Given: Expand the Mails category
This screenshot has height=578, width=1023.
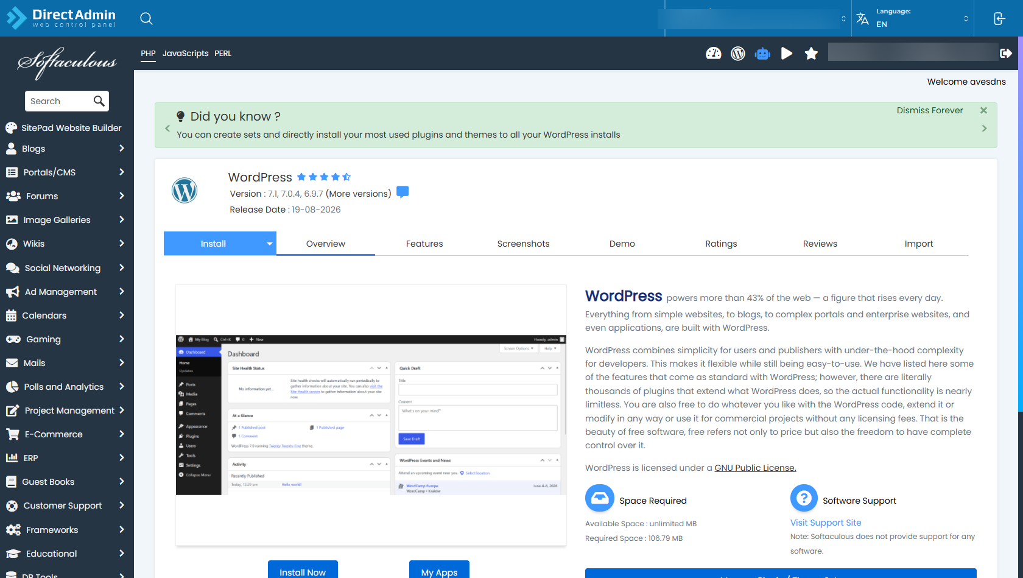Looking at the screenshot, I should click(122, 363).
